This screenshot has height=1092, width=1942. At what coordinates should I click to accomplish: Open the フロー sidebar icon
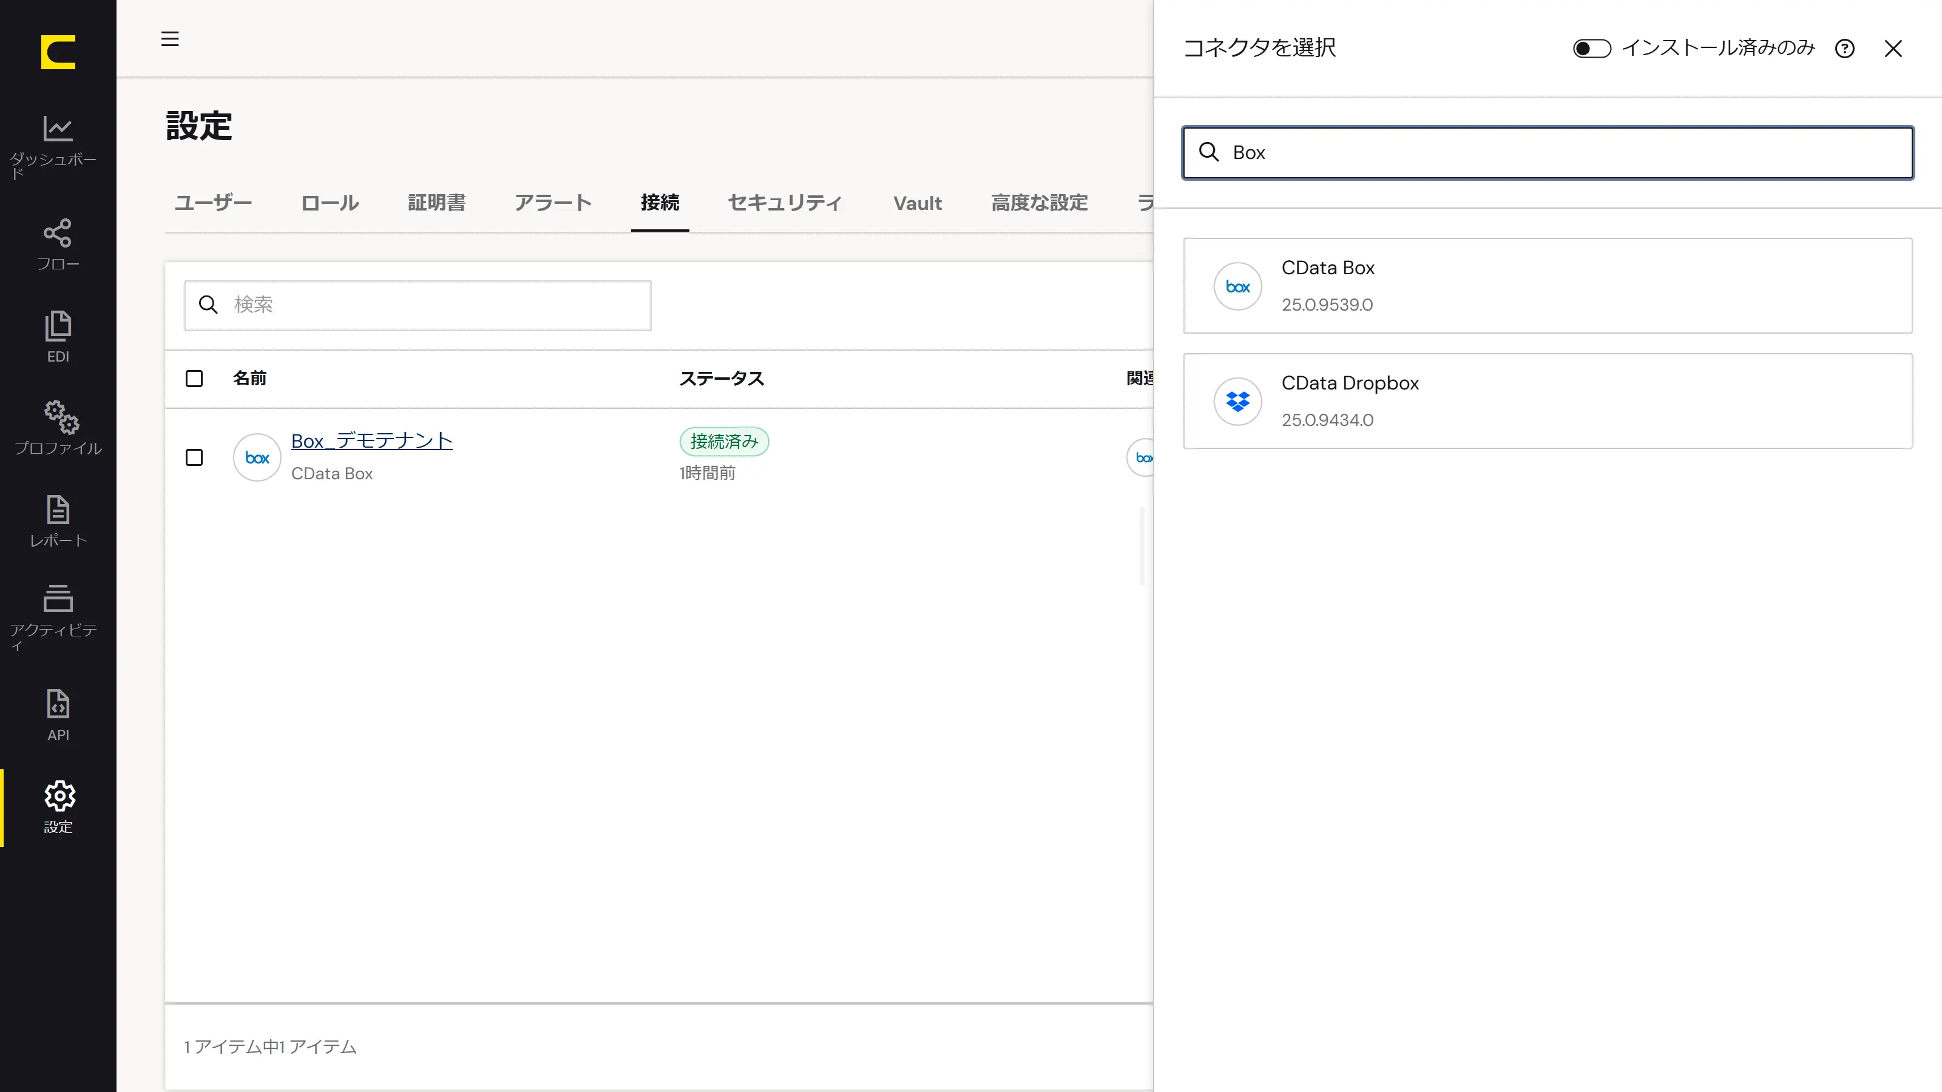point(58,234)
